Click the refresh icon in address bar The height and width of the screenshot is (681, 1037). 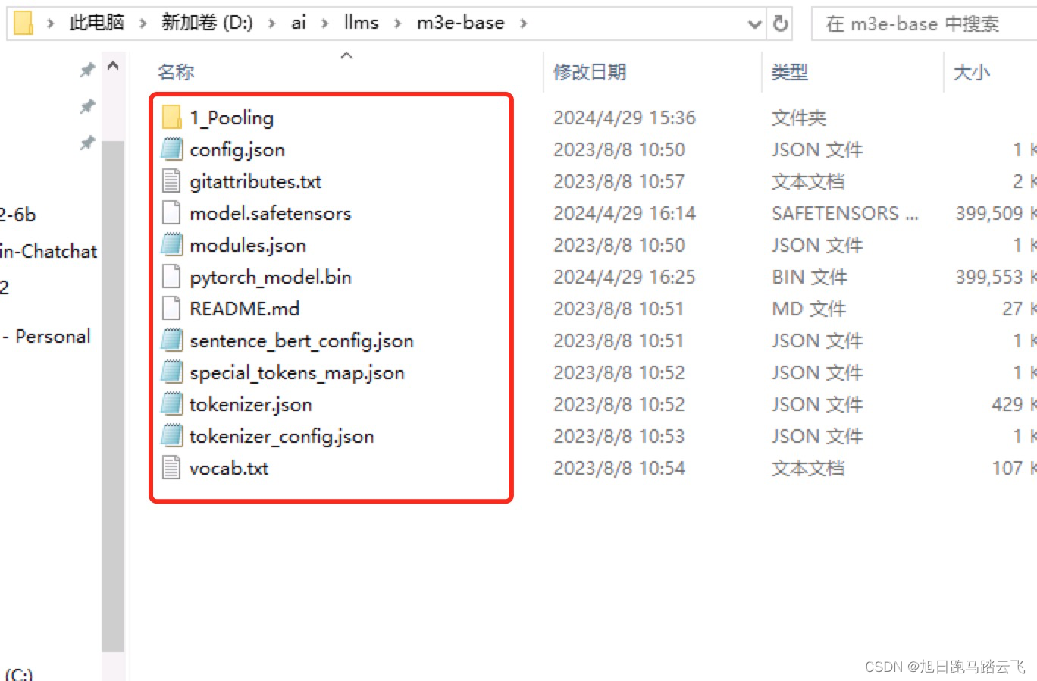[781, 24]
